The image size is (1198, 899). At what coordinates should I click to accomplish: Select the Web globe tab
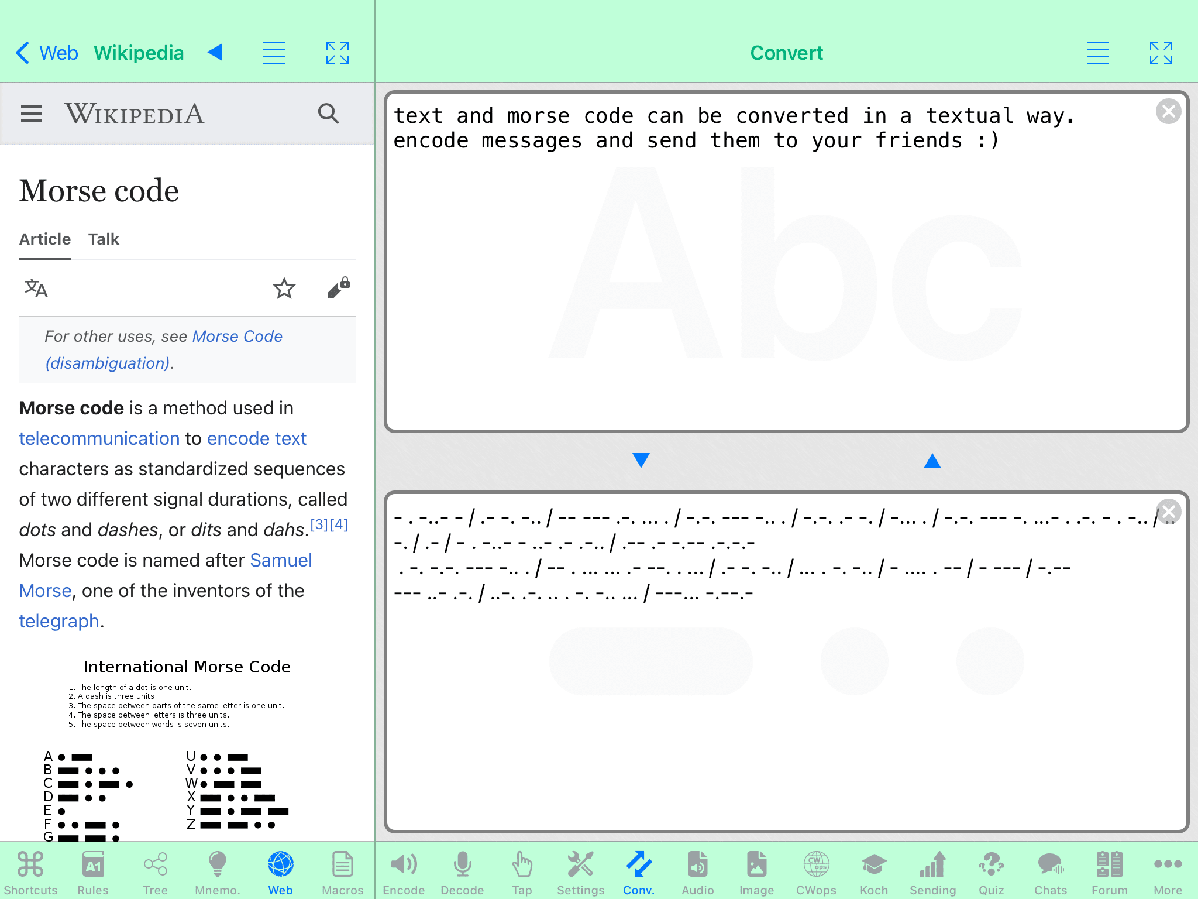[x=280, y=873]
